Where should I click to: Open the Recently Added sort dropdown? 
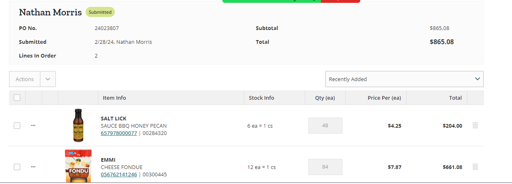(404, 79)
